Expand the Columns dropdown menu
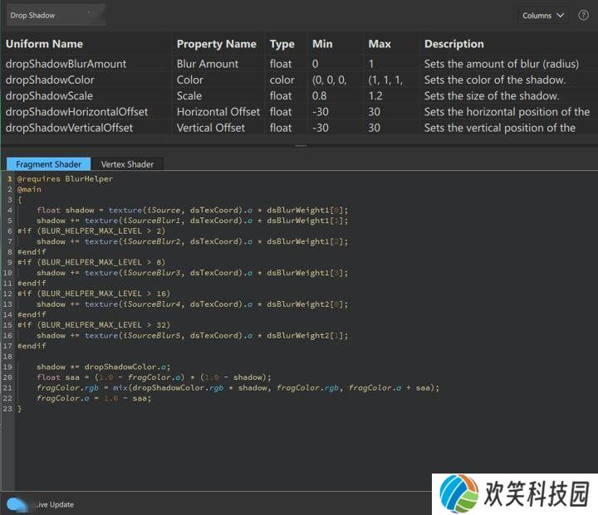This screenshot has width=598, height=515. (542, 16)
